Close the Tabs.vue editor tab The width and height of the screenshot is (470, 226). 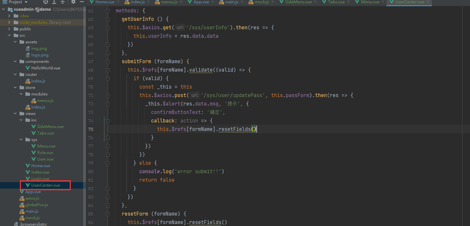tap(349, 2)
